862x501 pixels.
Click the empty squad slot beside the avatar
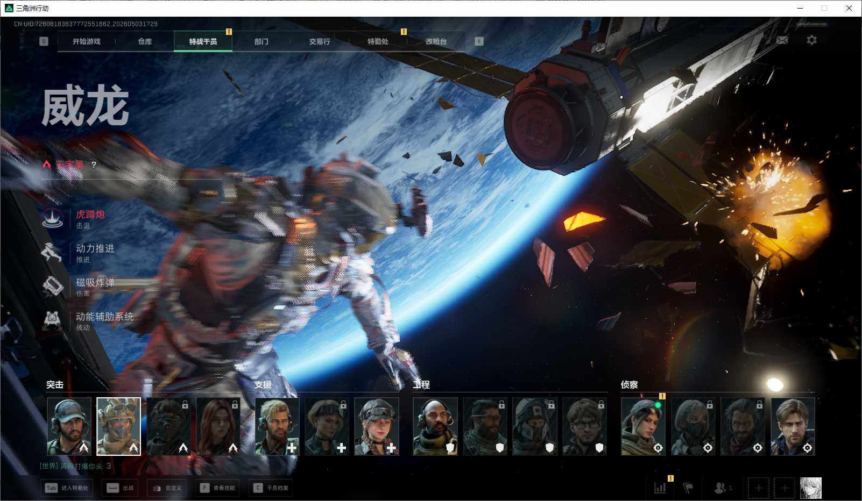[x=784, y=488]
